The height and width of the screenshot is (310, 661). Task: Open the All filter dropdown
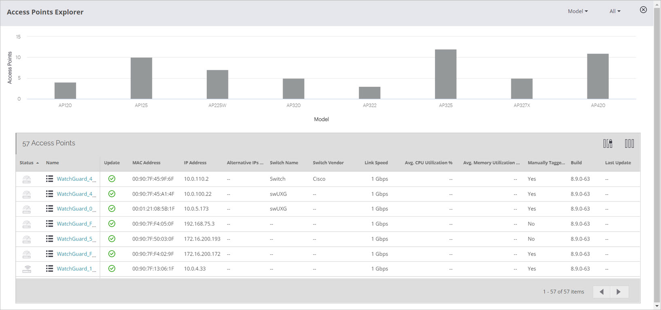(614, 11)
